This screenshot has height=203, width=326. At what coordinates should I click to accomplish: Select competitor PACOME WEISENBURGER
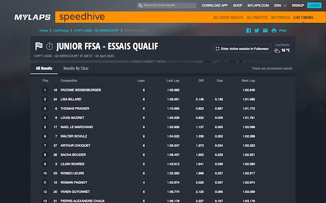click(x=80, y=90)
